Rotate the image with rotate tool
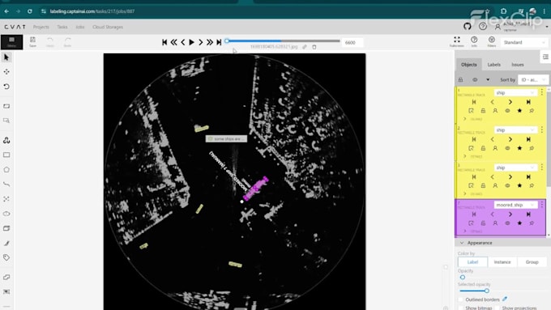 tap(6, 87)
